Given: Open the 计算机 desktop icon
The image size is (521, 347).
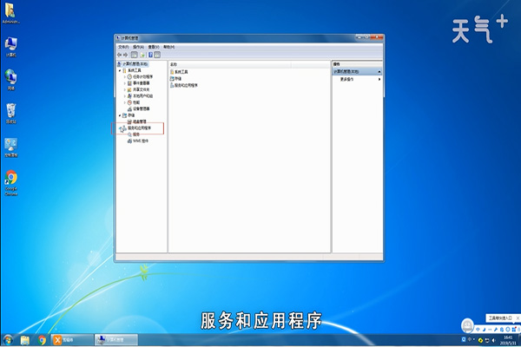Looking at the screenshot, I should click(x=11, y=47).
